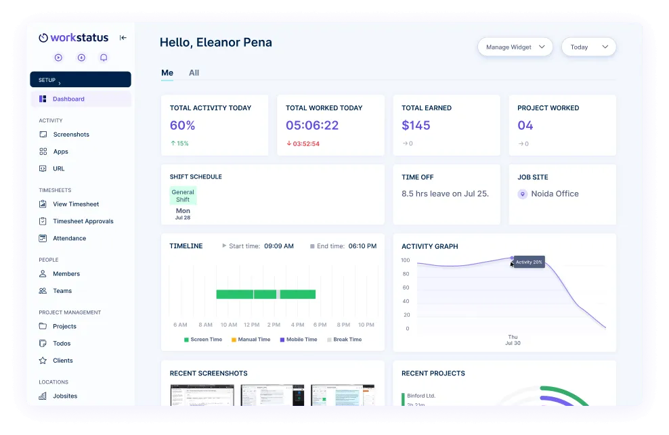Click the Screenshots sidebar icon
The image size is (669, 435).
point(43,135)
